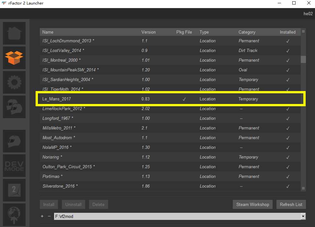
Task: Pick Silverstone_2016 in the list
Action: point(170,186)
